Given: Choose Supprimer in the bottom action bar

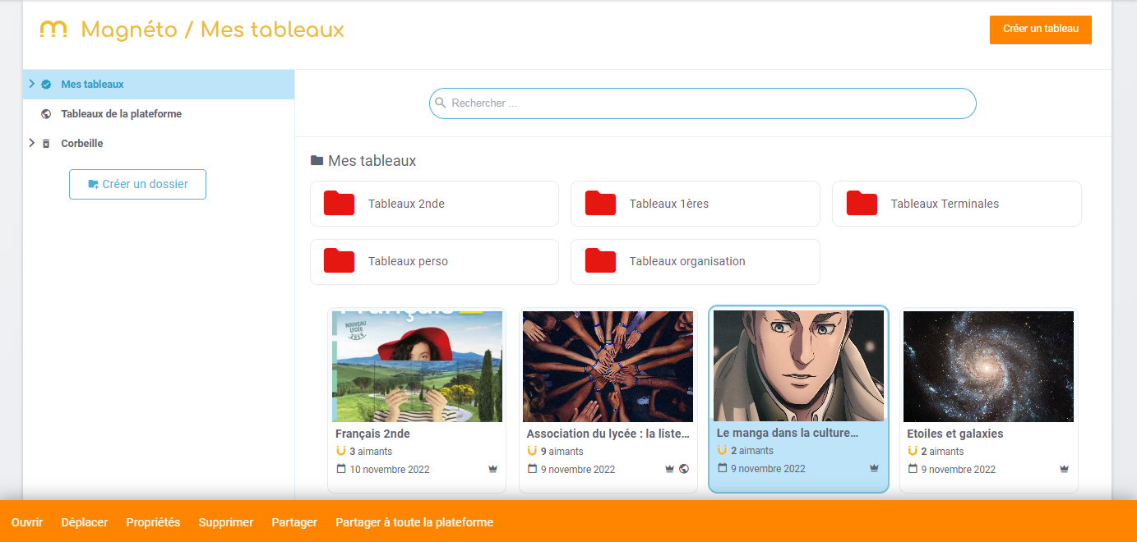Looking at the screenshot, I should (226, 522).
